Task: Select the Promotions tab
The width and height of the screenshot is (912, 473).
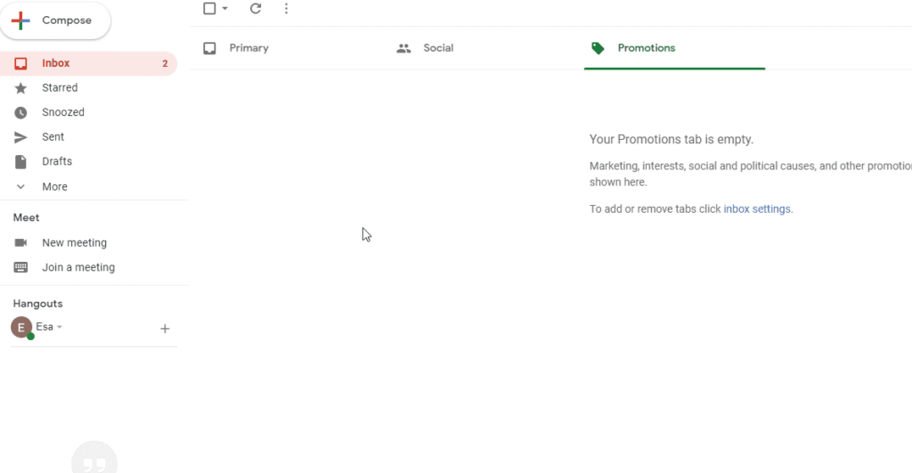Action: 646,48
